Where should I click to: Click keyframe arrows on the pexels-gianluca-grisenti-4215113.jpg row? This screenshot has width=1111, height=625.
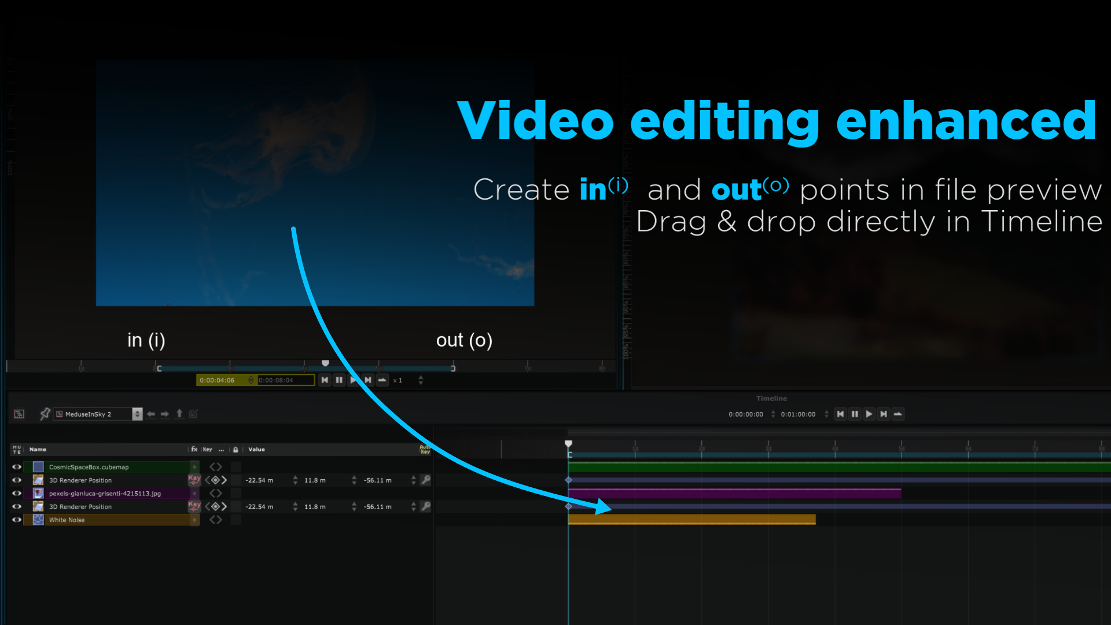pos(215,494)
